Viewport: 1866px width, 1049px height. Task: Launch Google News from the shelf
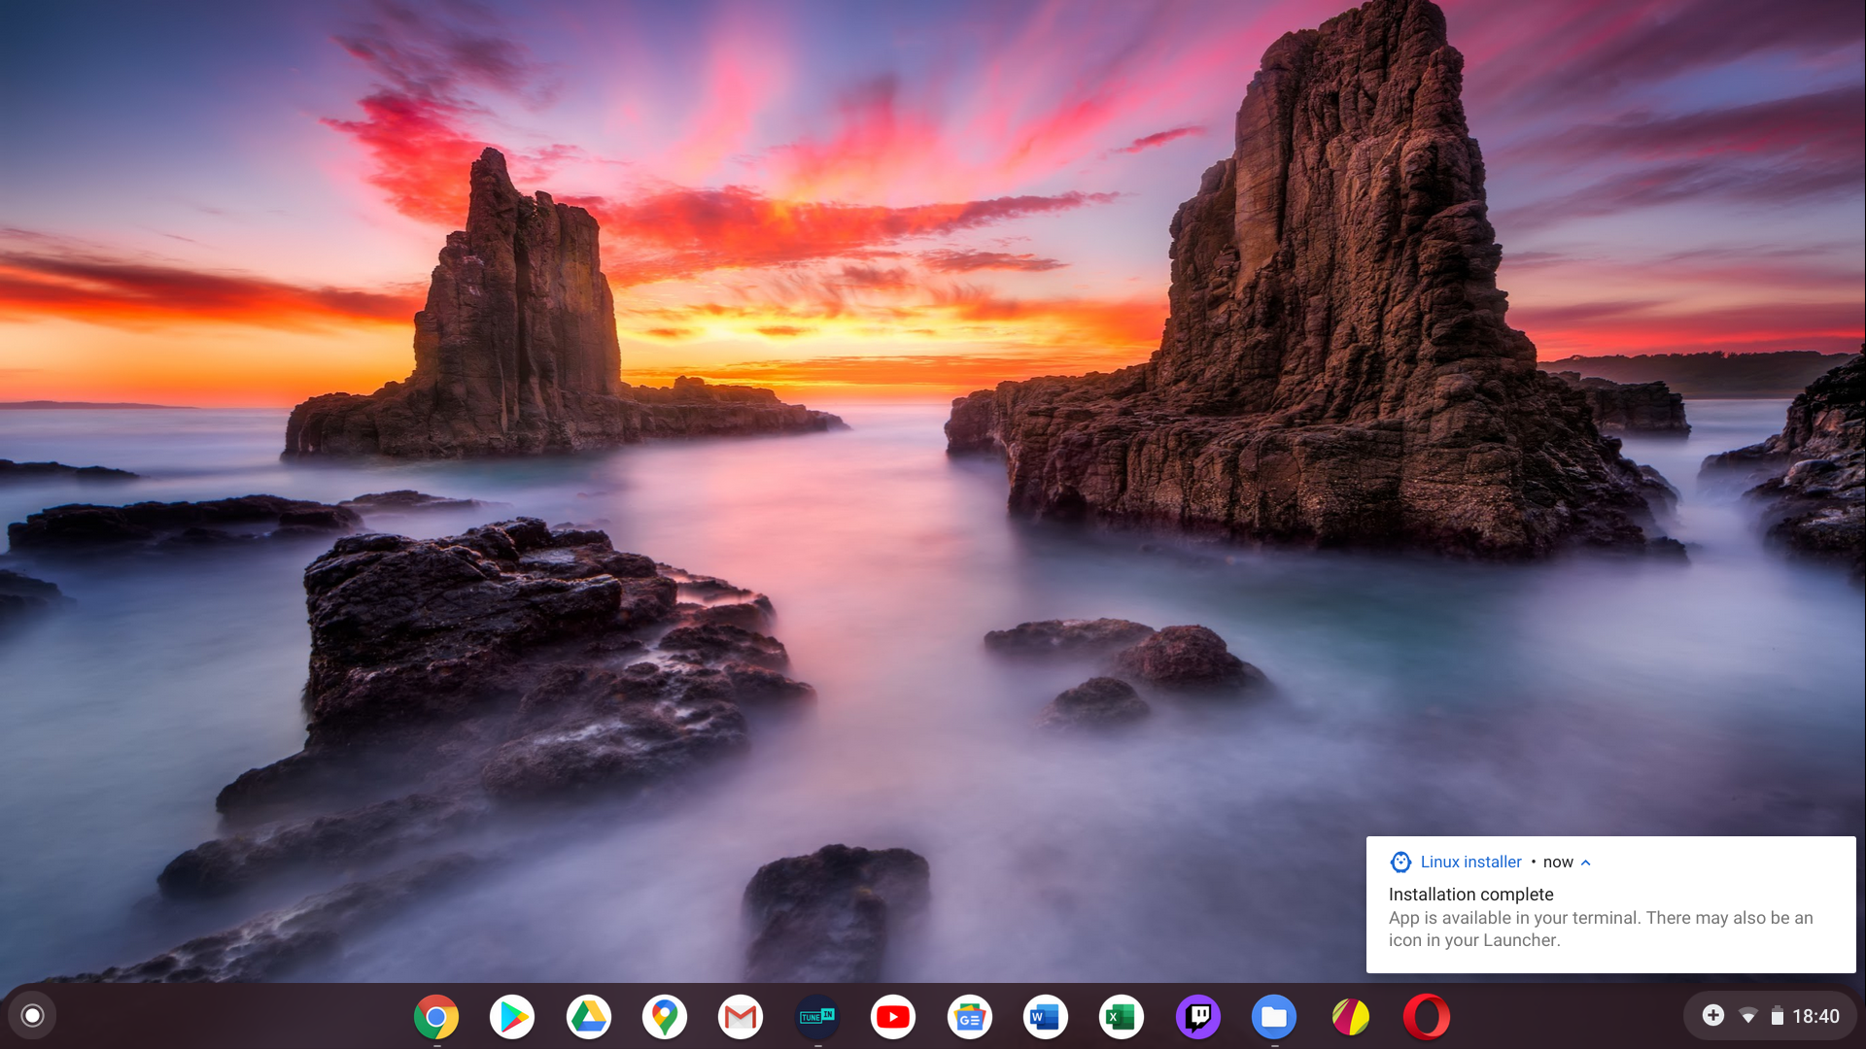pos(970,1017)
